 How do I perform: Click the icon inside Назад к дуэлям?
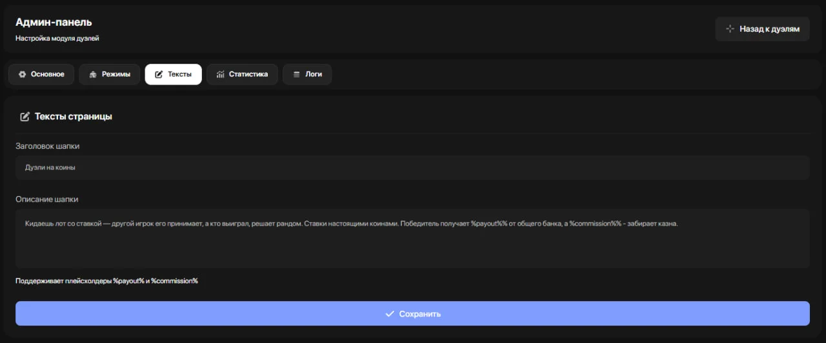pyautogui.click(x=730, y=29)
